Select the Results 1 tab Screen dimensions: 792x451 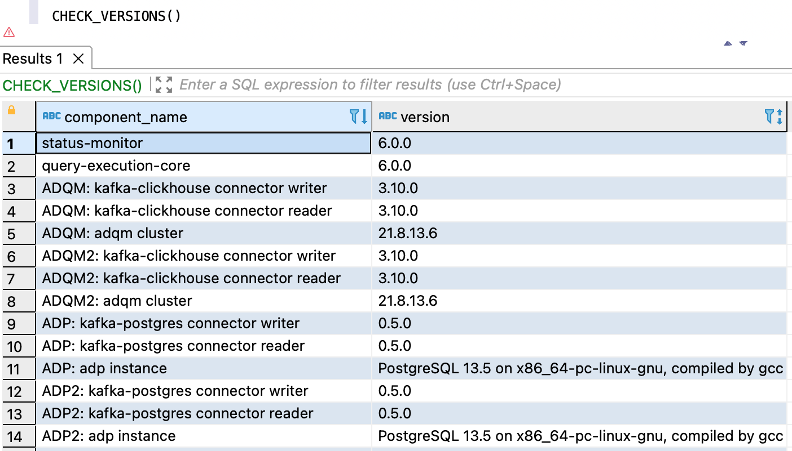coord(46,59)
